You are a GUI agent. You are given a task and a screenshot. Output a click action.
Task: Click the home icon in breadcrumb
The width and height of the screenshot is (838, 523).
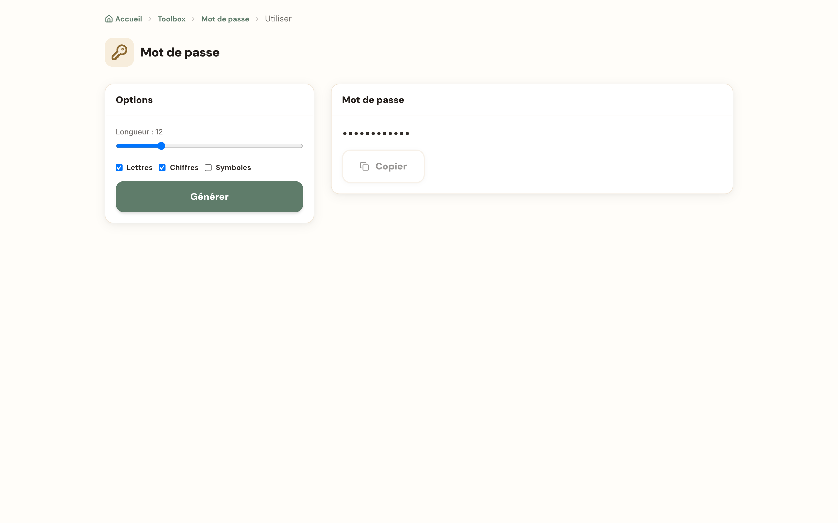(109, 19)
